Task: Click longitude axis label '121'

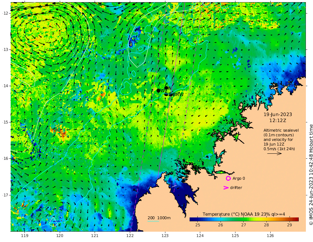Action: coord(95,236)
